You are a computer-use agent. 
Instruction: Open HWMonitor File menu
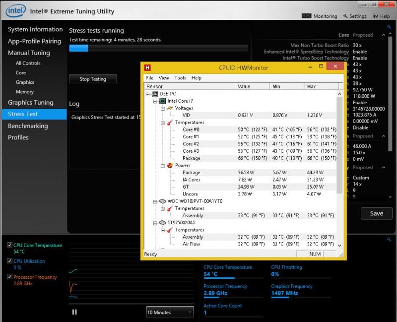149,78
